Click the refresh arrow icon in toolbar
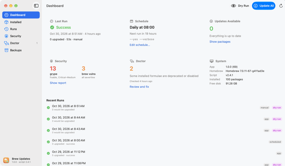 (x=281, y=6)
